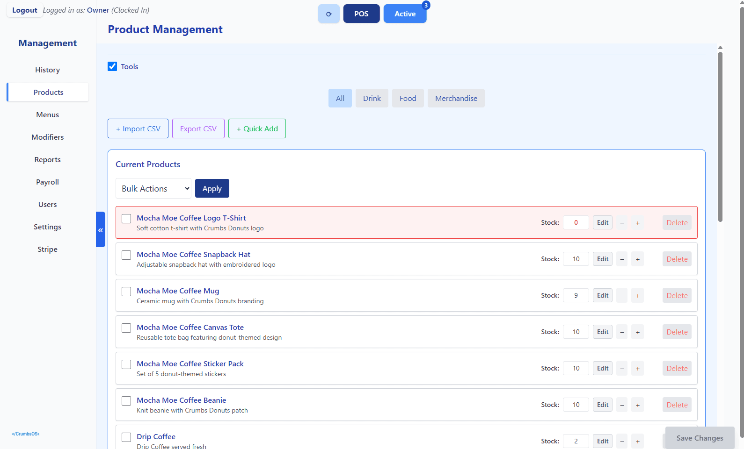Delete the Mocha Moe Coffee Mug product
The image size is (744, 449).
(x=677, y=296)
